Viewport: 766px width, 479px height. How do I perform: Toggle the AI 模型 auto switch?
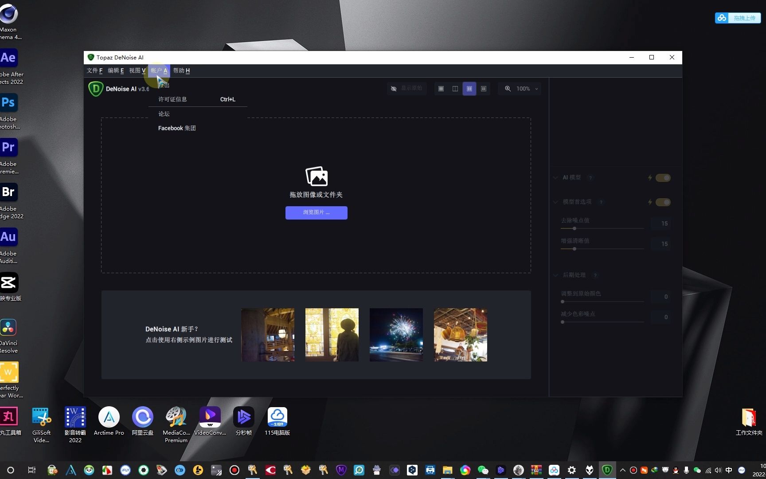(x=663, y=178)
